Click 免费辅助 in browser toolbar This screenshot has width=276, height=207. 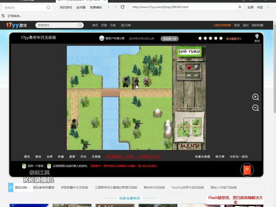[96, 7]
